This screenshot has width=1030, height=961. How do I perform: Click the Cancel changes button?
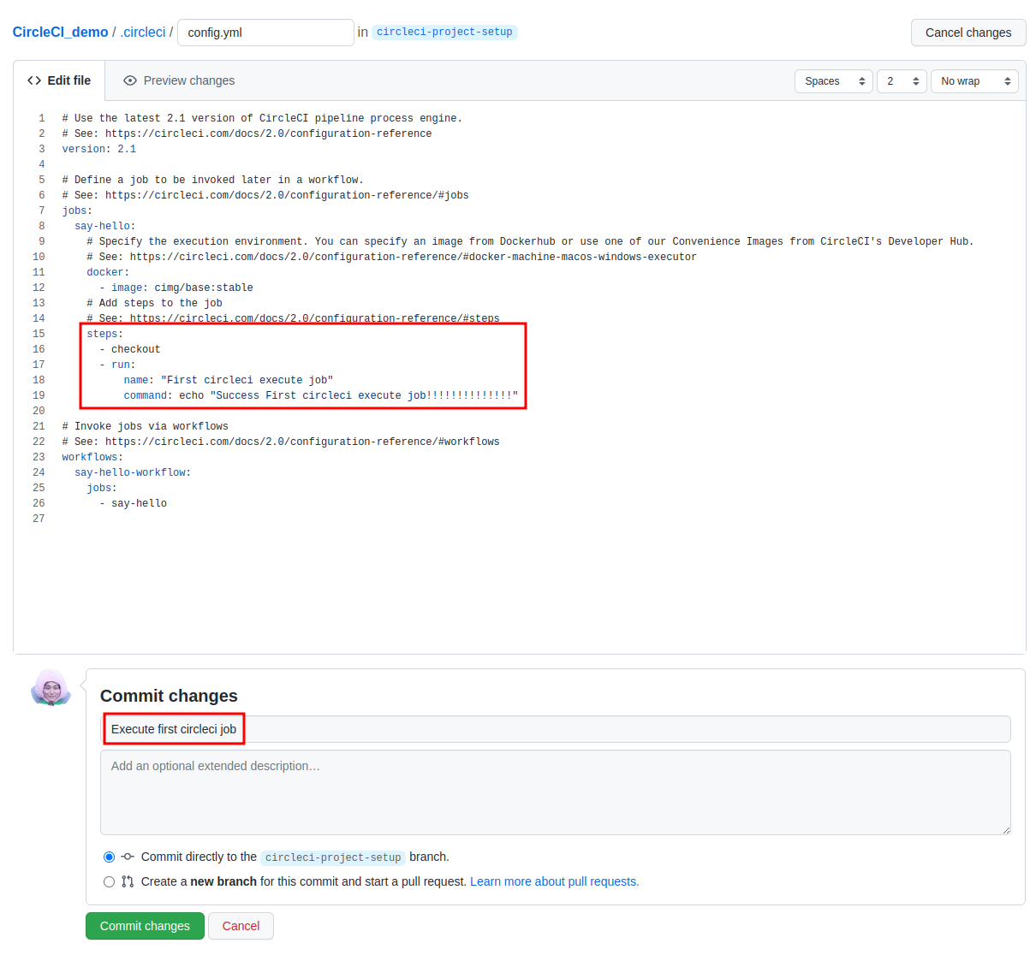pos(968,33)
